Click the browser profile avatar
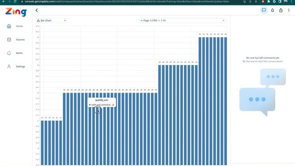Screen dimensions: 295x166 tap(286, 1)
